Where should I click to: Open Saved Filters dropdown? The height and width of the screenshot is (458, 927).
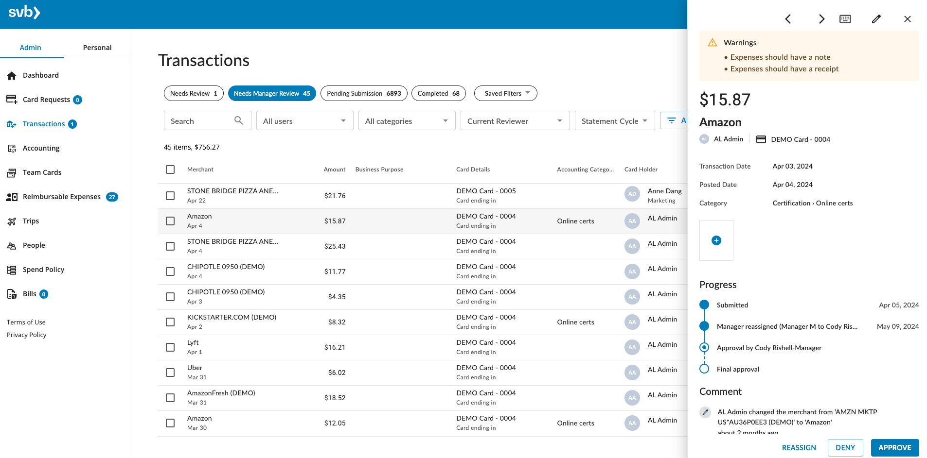click(506, 93)
